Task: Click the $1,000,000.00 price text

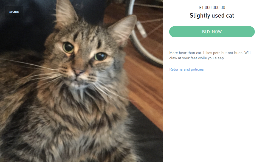Action: (212, 7)
